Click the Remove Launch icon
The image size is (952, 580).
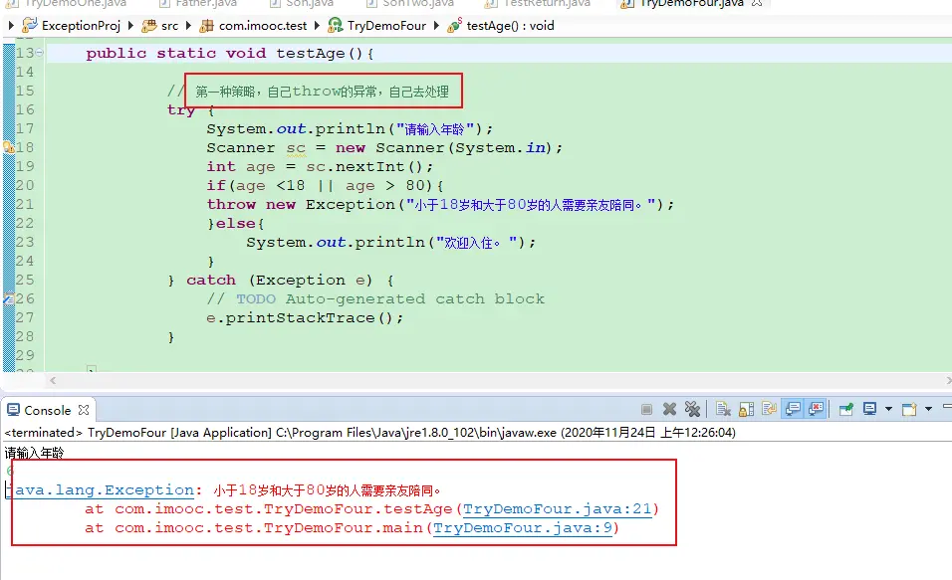[x=670, y=409]
